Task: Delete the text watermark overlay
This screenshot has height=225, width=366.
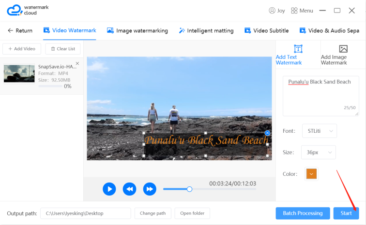Action: point(268,133)
